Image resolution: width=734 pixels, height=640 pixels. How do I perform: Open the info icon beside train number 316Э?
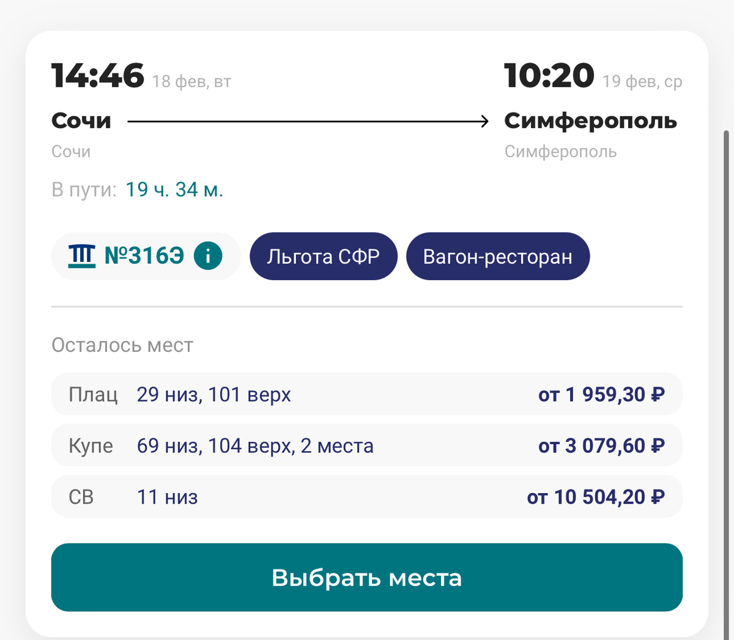coord(208,256)
